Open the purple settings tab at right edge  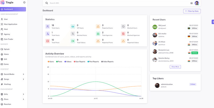click(213, 22)
